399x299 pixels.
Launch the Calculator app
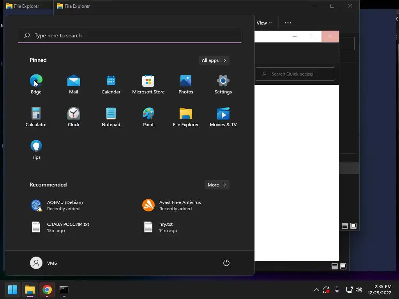36,117
